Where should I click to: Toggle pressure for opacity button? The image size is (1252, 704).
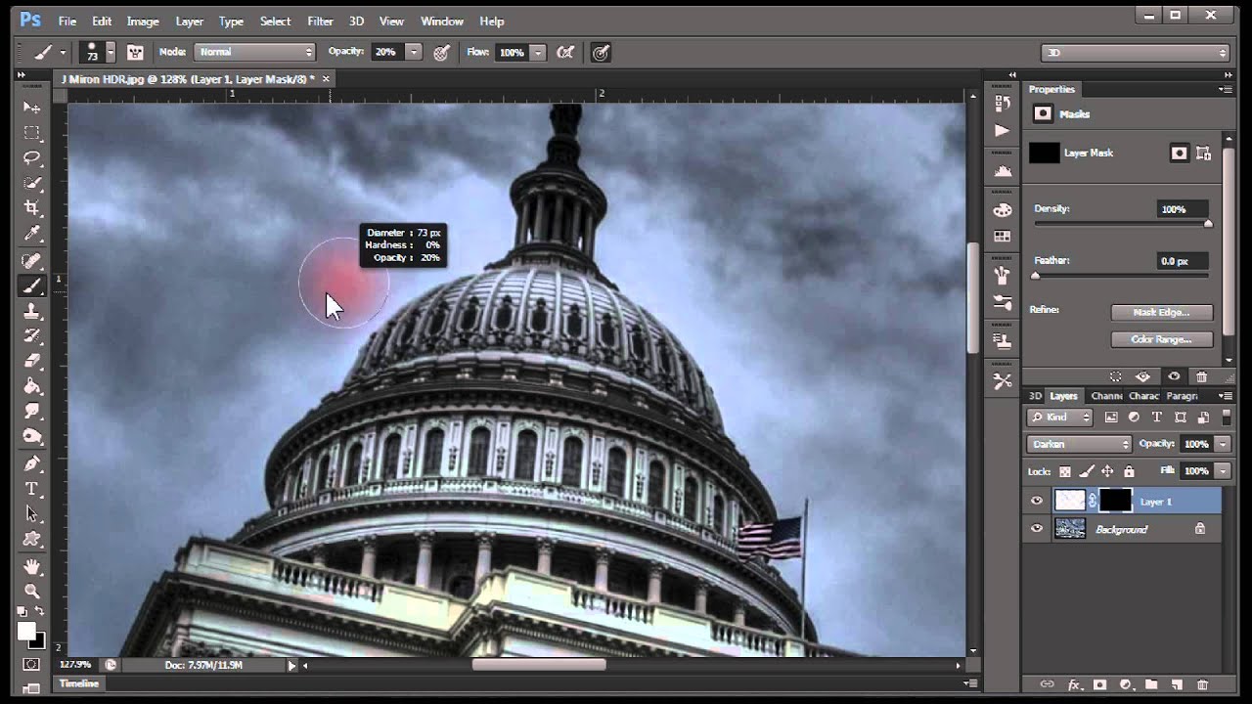tap(441, 52)
